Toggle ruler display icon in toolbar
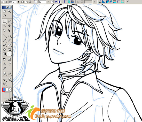This screenshot has width=142, height=122. (65, 2)
